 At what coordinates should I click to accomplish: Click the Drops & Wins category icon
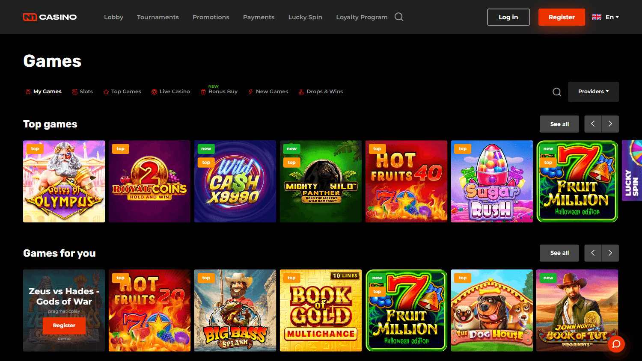[x=303, y=92]
